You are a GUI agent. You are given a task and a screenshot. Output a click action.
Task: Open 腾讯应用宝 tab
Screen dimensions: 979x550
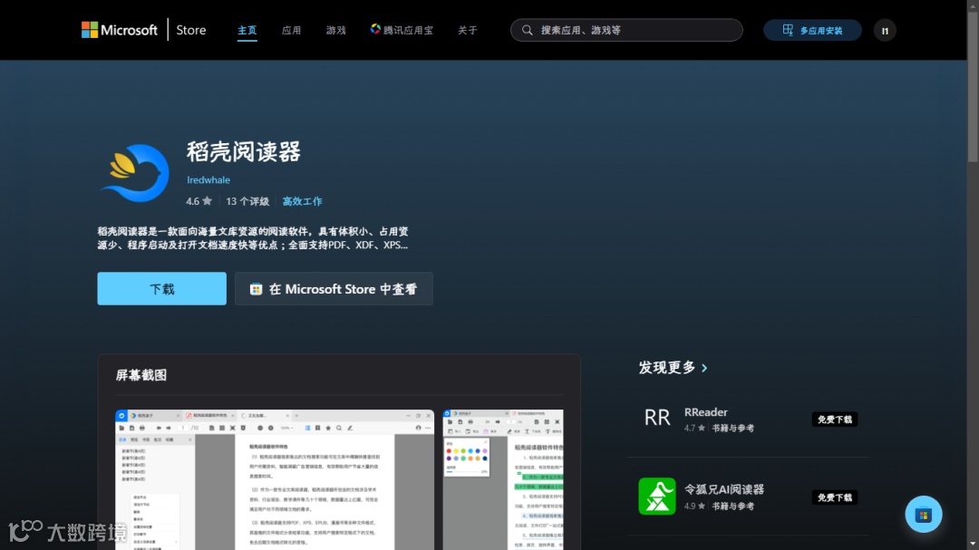(x=402, y=30)
